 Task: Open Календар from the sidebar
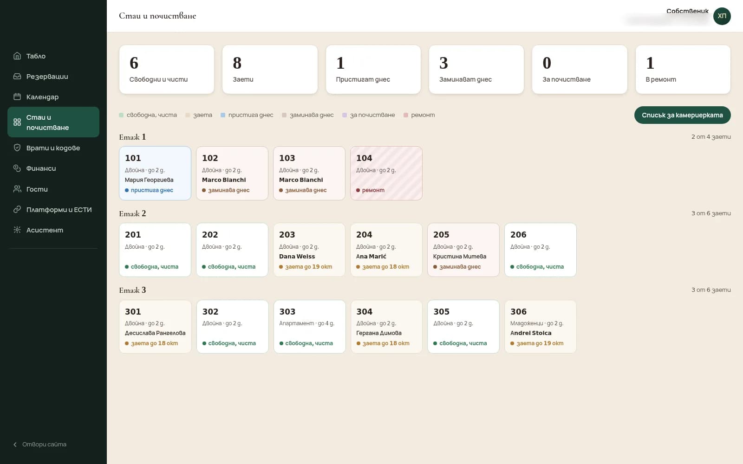coord(53,97)
